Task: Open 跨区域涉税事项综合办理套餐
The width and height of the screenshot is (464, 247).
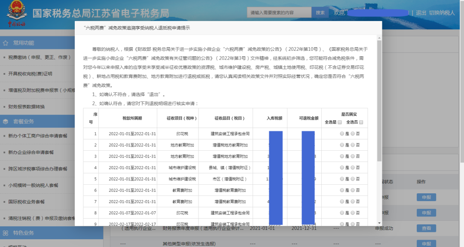Action: click(x=38, y=169)
